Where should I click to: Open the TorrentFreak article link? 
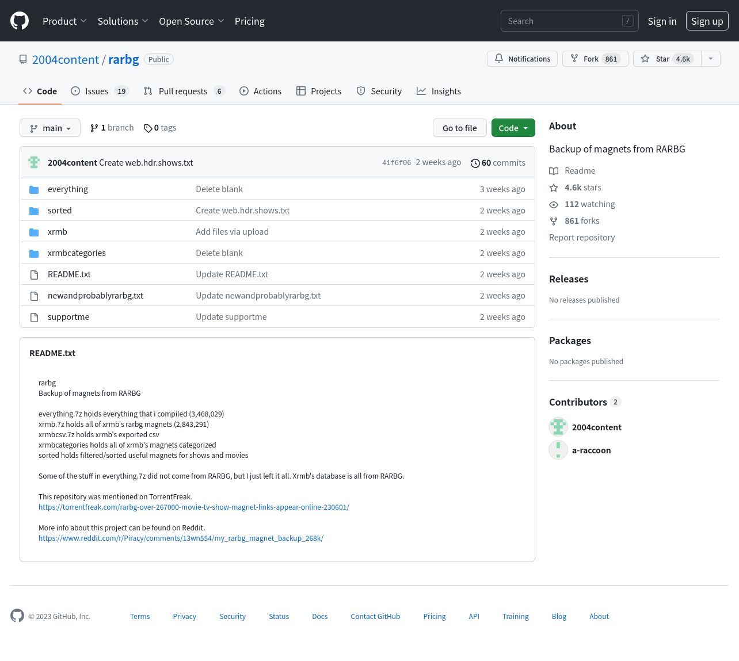click(194, 507)
